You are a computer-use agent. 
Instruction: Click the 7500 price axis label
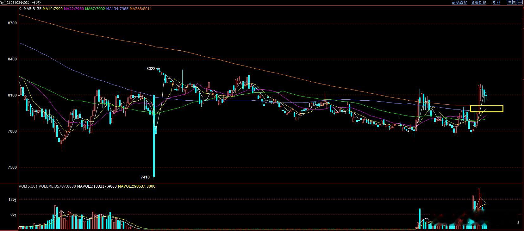click(x=13, y=167)
